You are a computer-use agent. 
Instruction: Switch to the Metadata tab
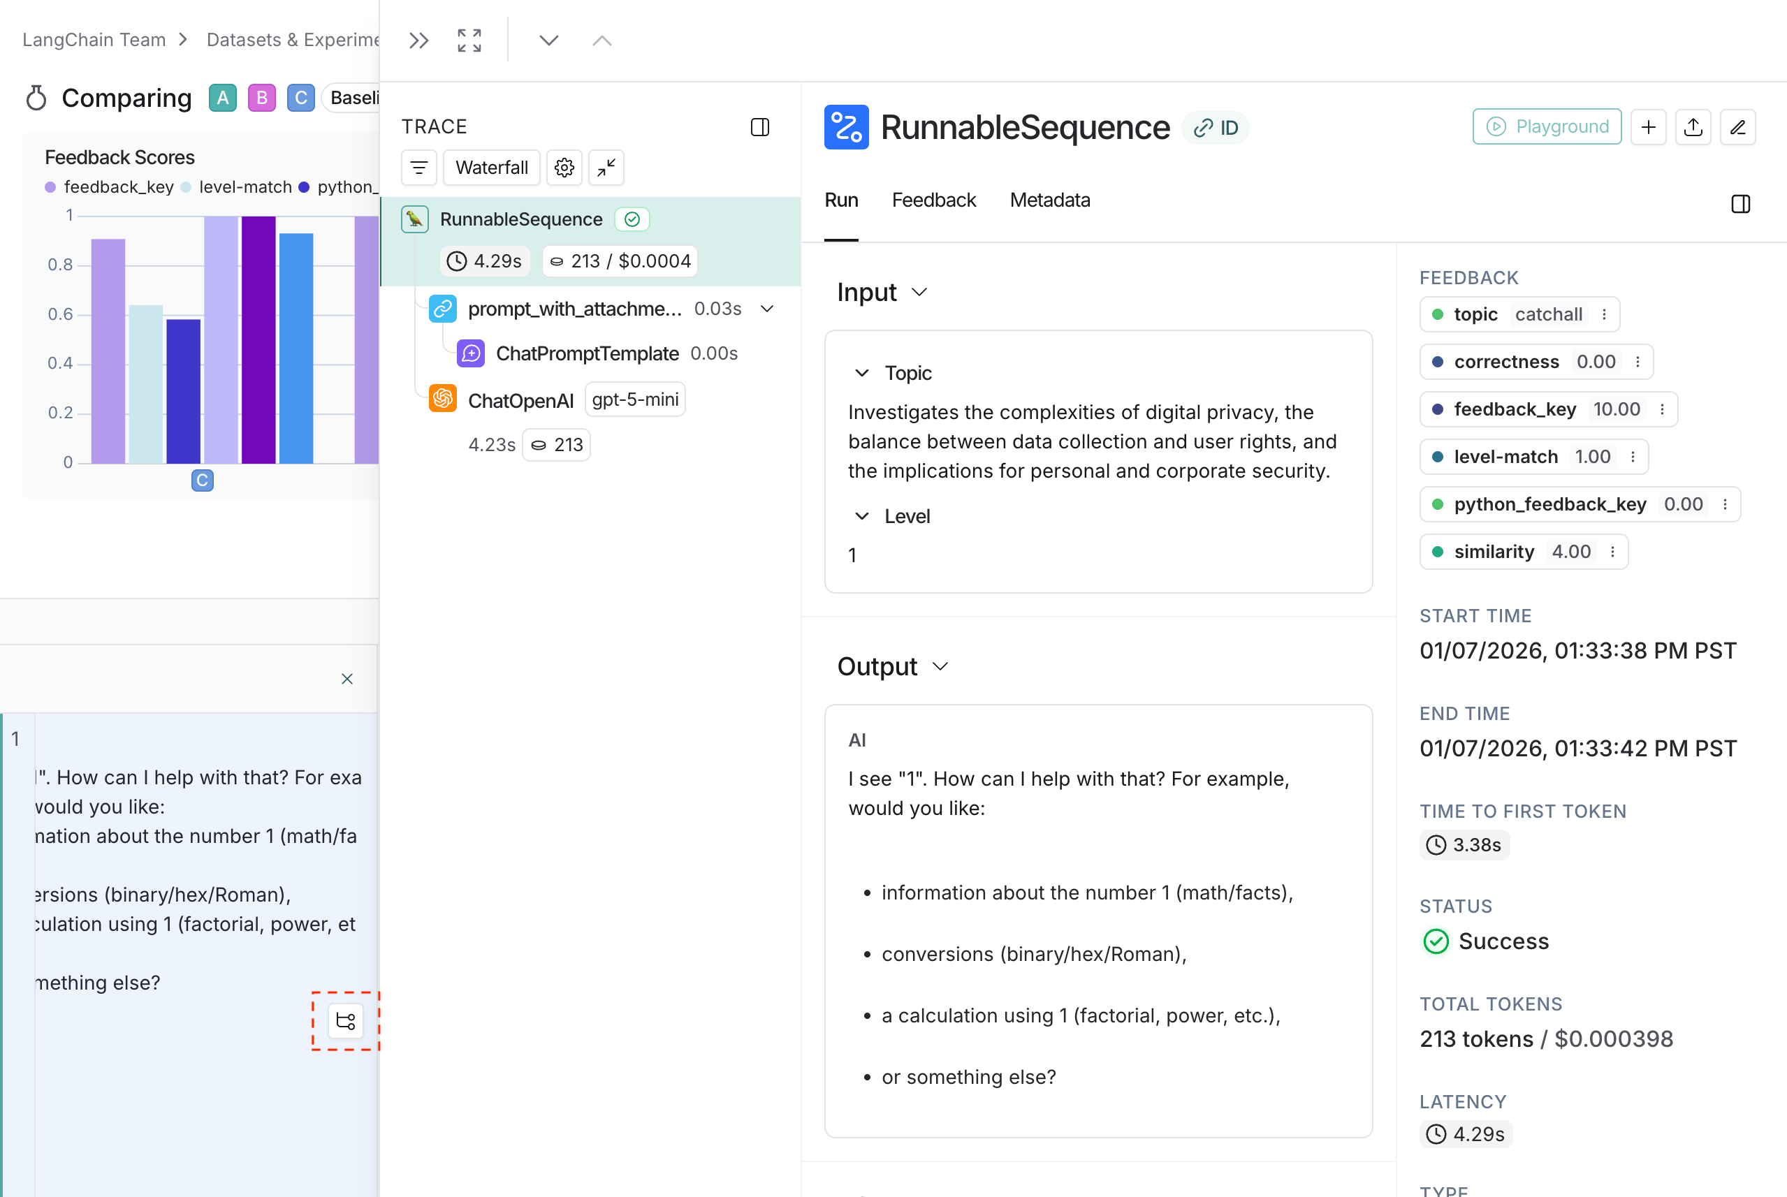tap(1050, 200)
